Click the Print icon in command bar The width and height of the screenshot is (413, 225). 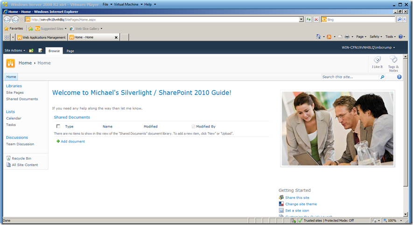(347, 37)
